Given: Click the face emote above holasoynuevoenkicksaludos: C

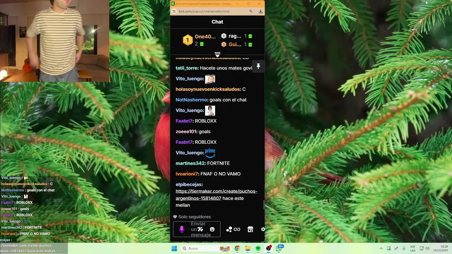Looking at the screenshot, I should tap(210, 79).
